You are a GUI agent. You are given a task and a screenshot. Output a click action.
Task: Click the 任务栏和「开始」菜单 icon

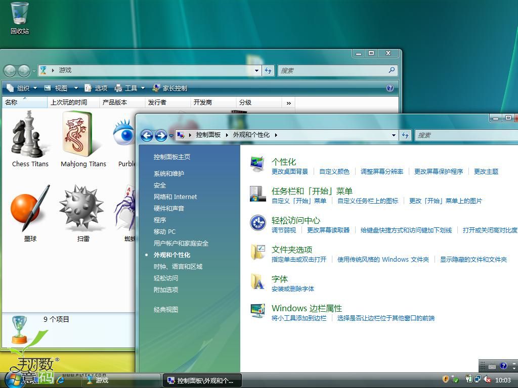pos(257,193)
